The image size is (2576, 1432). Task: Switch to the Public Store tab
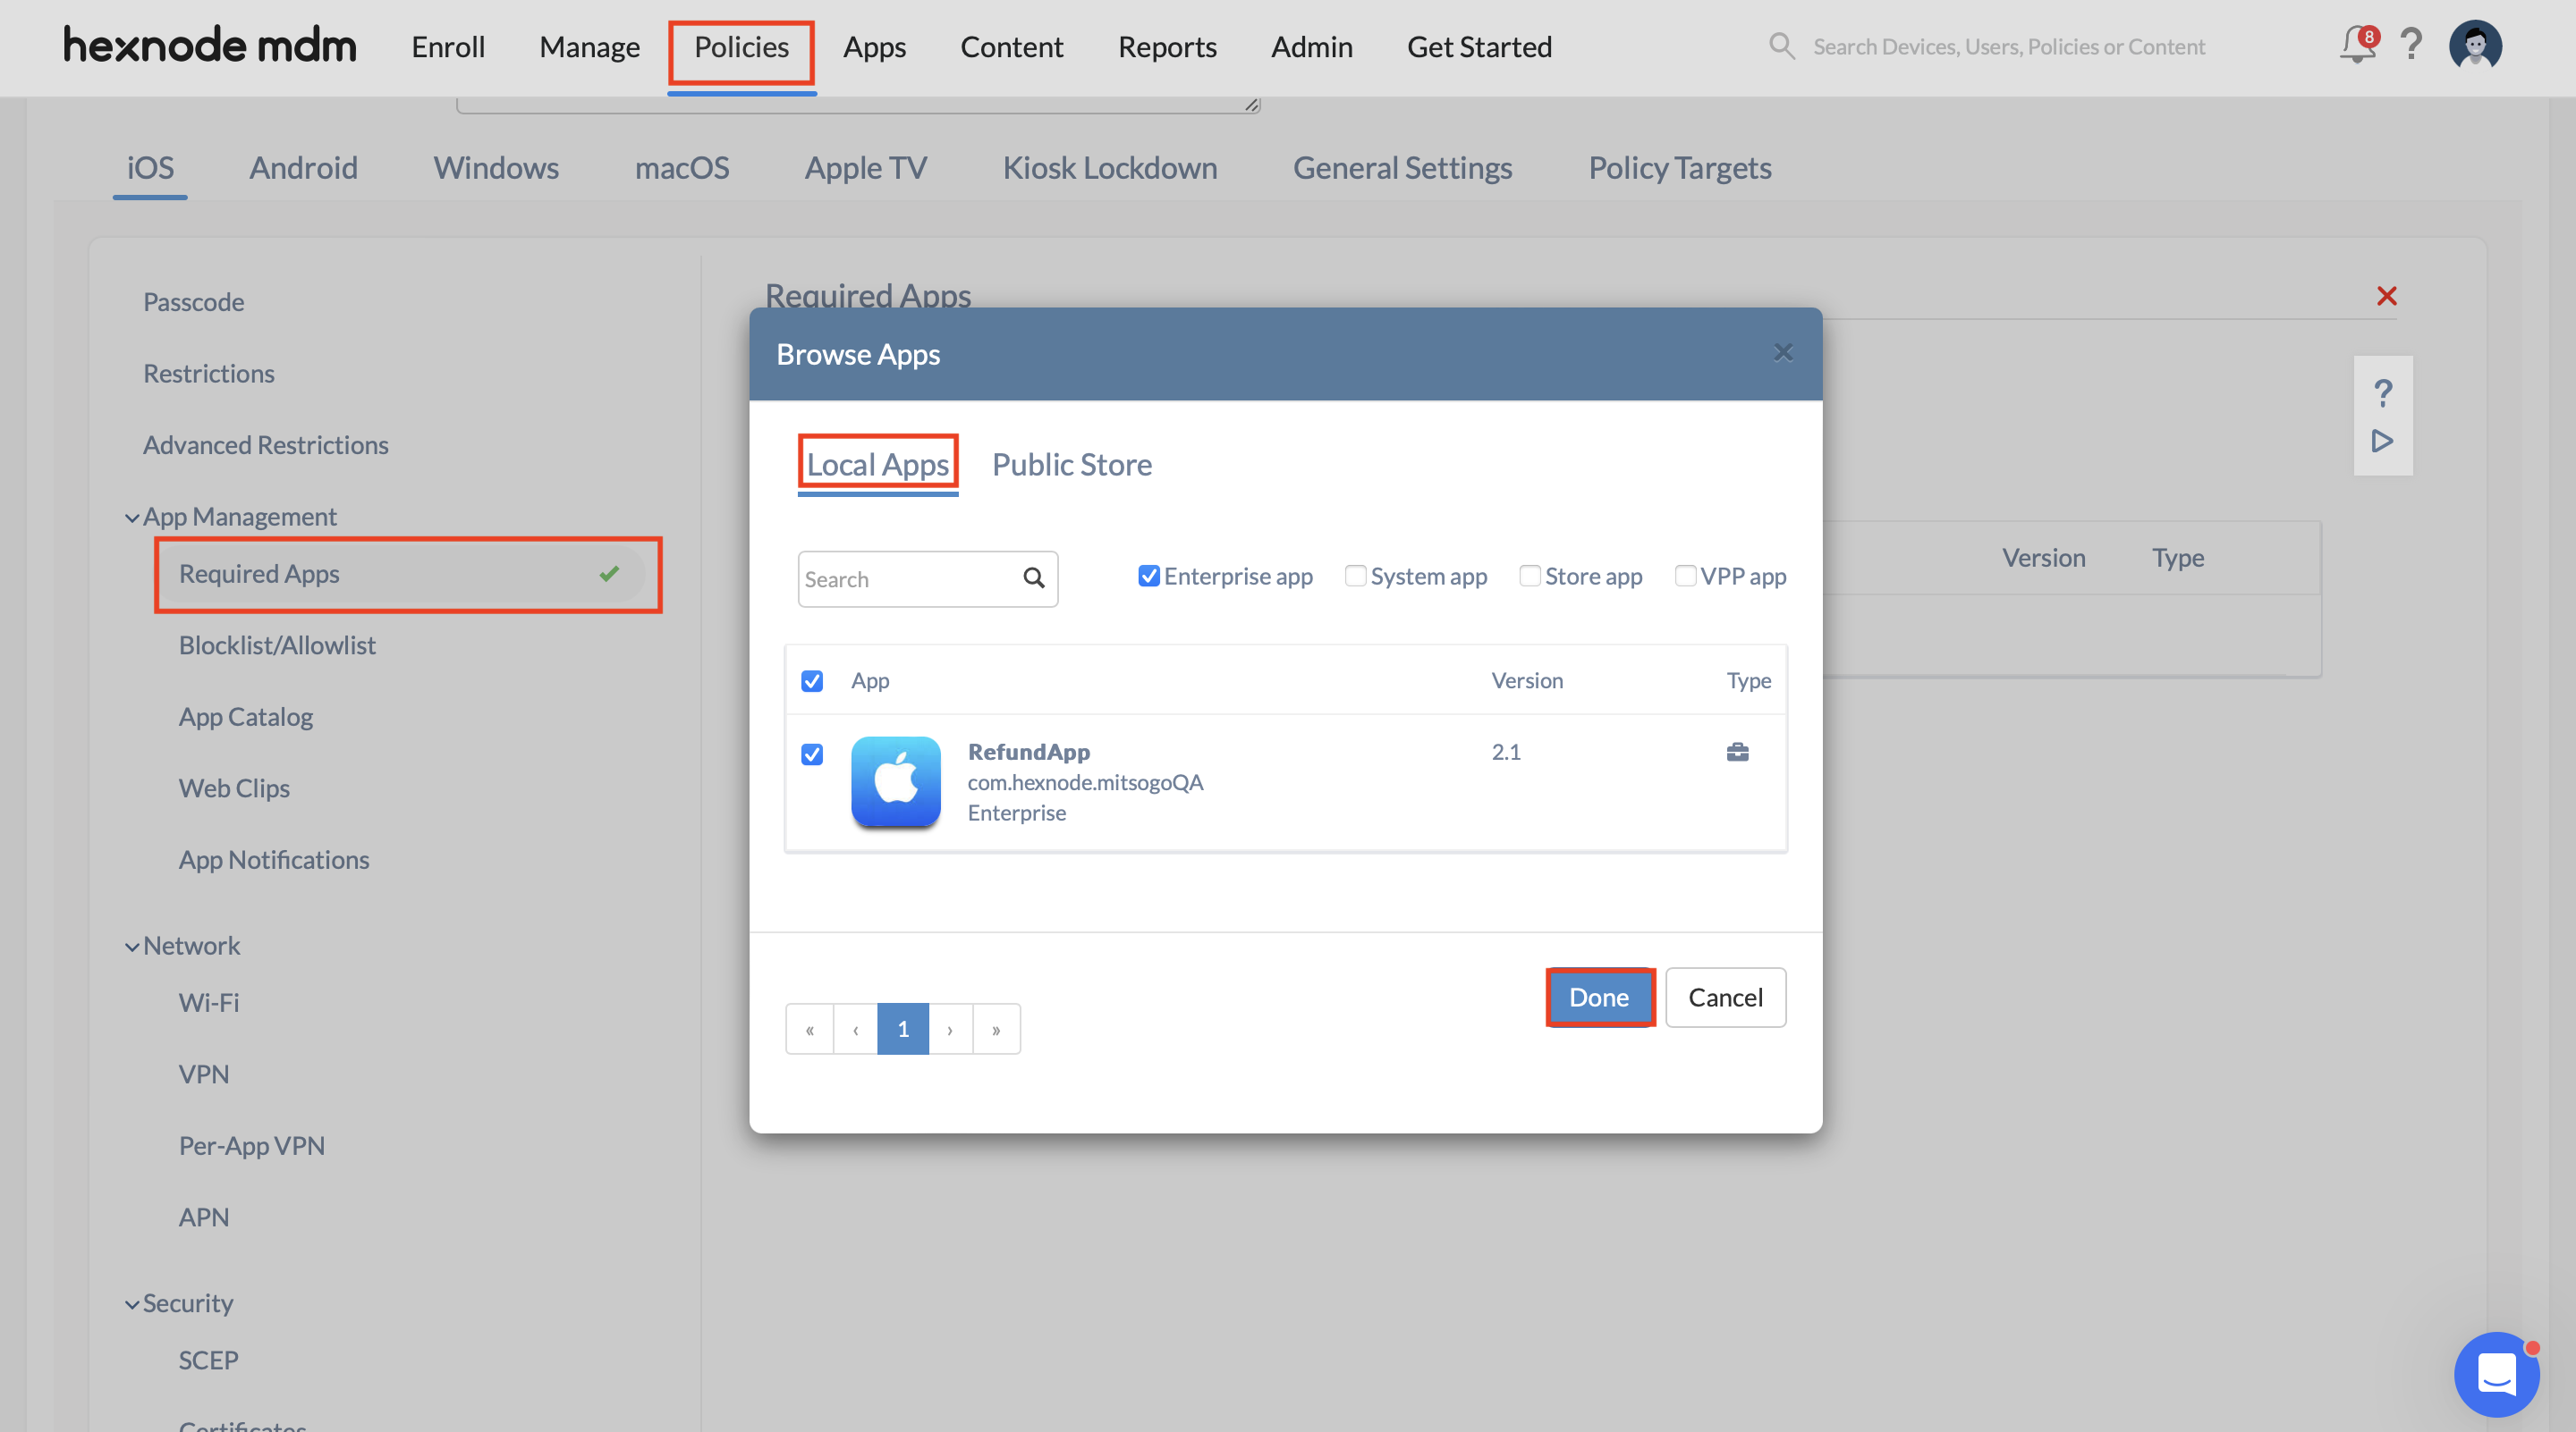click(x=1071, y=464)
